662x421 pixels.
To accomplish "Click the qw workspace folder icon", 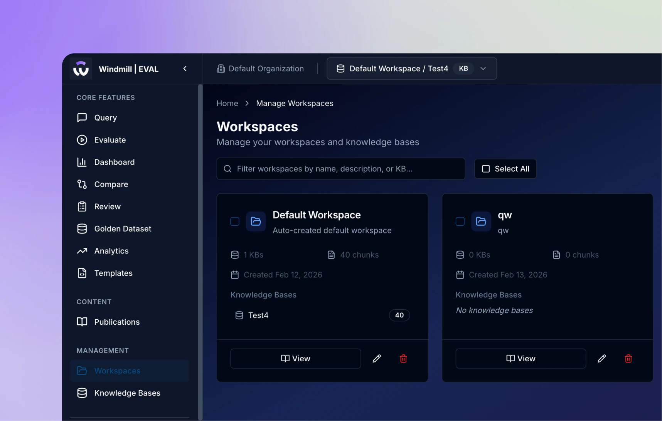I will [x=481, y=221].
